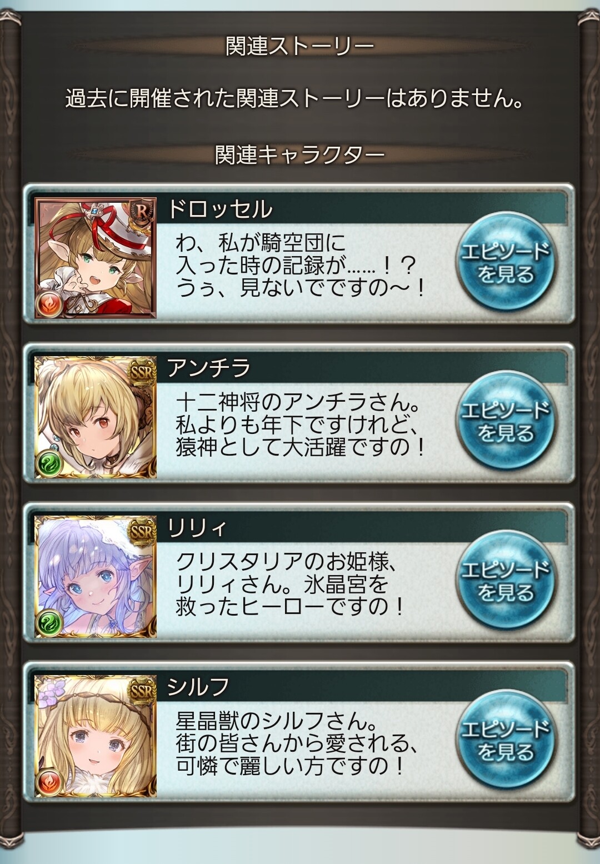Viewport: 600px width, 864px height.
Task: Tap シルフ's エピソードを見る button
Action: 504,740
